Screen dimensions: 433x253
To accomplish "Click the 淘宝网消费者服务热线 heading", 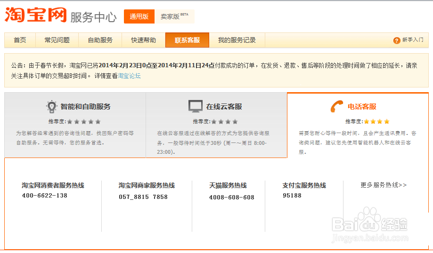I will pyautogui.click(x=53, y=185).
